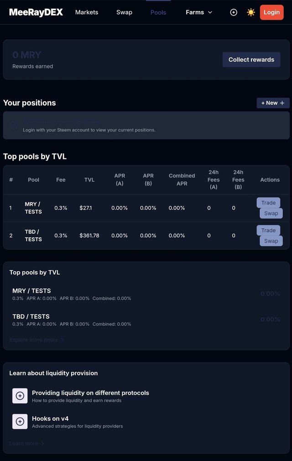This screenshot has width=292, height=461.
Task: Create a new position with + New
Action: coord(273,103)
